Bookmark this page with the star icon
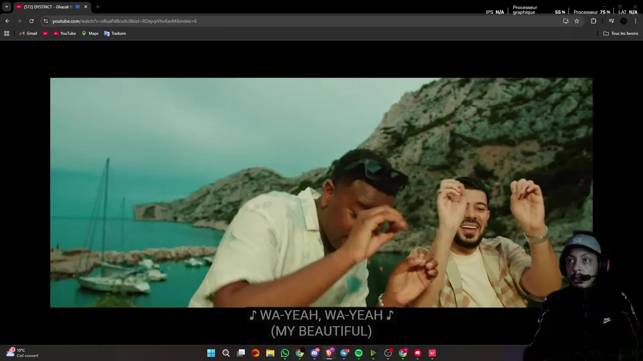The width and height of the screenshot is (643, 361). pos(577,21)
